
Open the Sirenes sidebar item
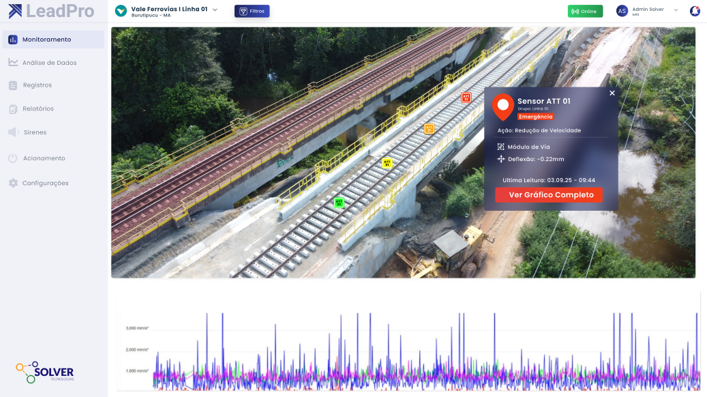coord(35,132)
